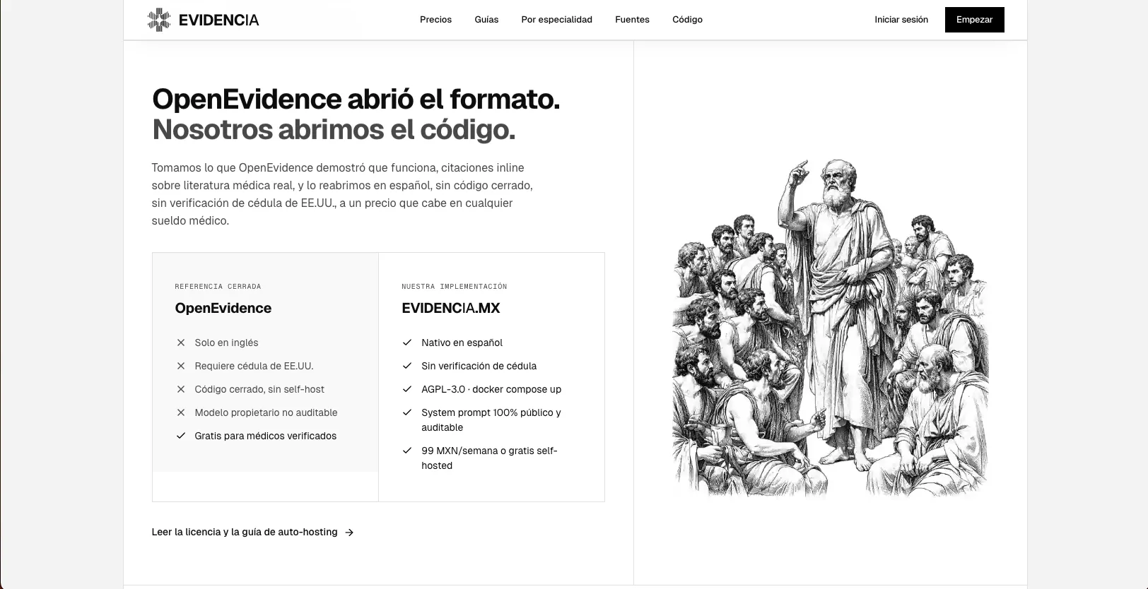The image size is (1148, 589).
Task: Click check icon beside AGPL-3.0 docker compose up
Action: tap(407, 389)
